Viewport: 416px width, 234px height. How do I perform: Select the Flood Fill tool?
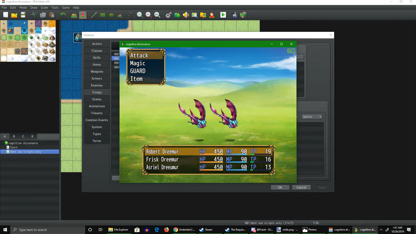pyautogui.click(x=120, y=15)
